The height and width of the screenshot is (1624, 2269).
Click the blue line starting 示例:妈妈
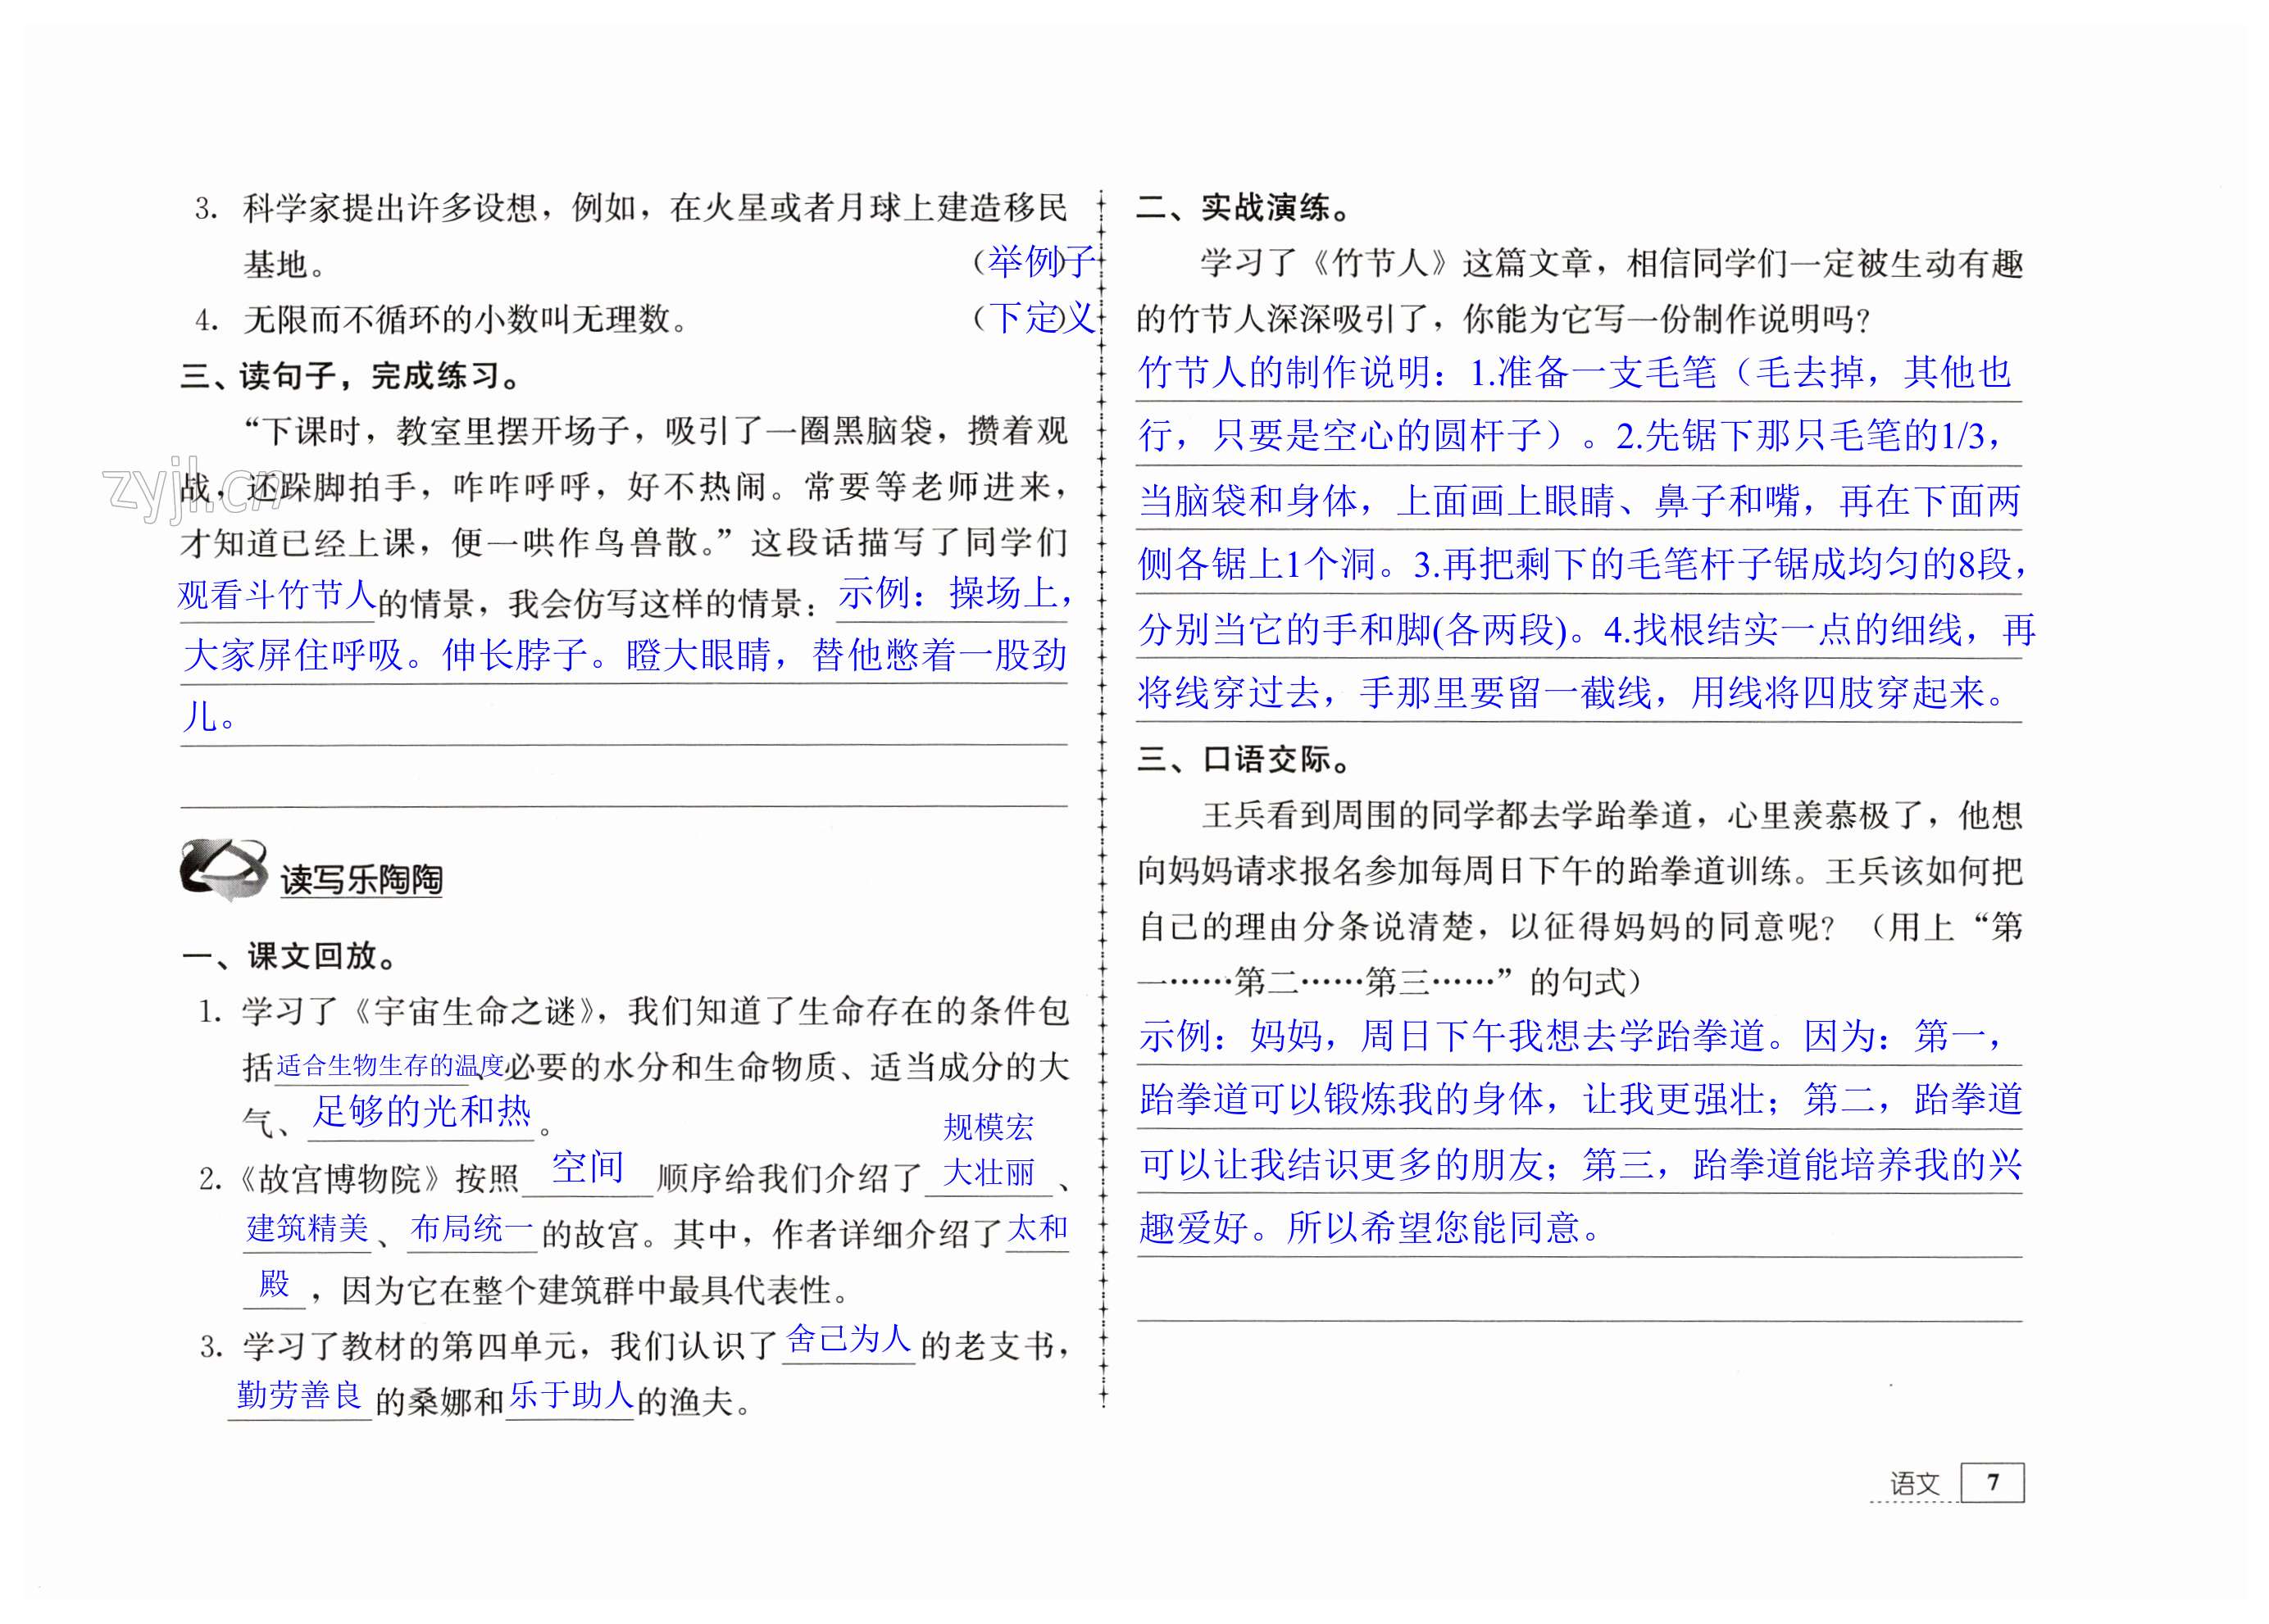(1571, 1036)
